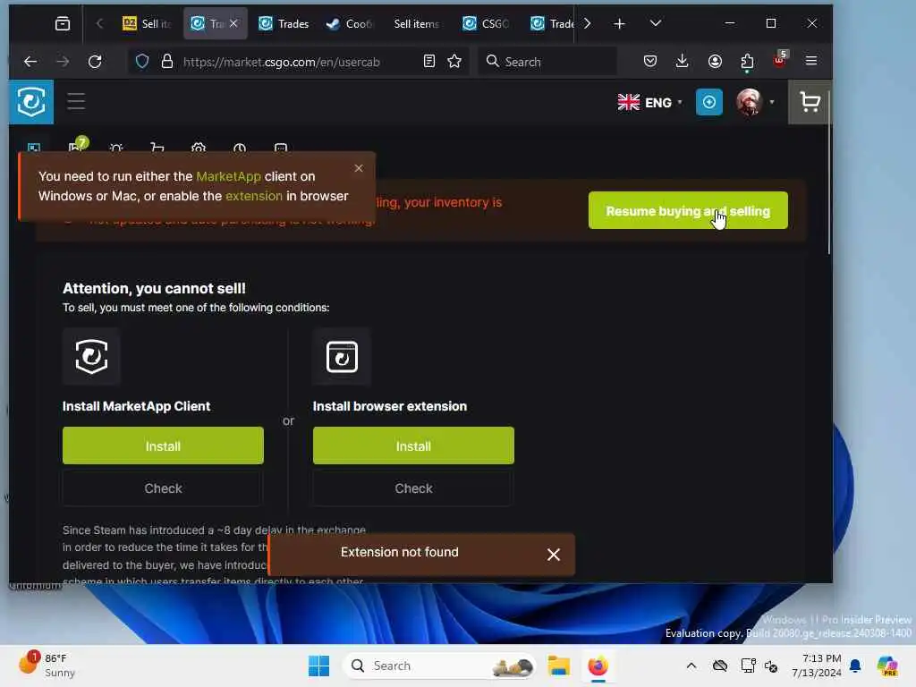Switch to the 'Sell items' tab
916x687 pixels.
(x=417, y=23)
